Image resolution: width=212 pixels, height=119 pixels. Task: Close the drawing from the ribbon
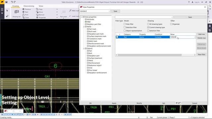coord(26,18)
